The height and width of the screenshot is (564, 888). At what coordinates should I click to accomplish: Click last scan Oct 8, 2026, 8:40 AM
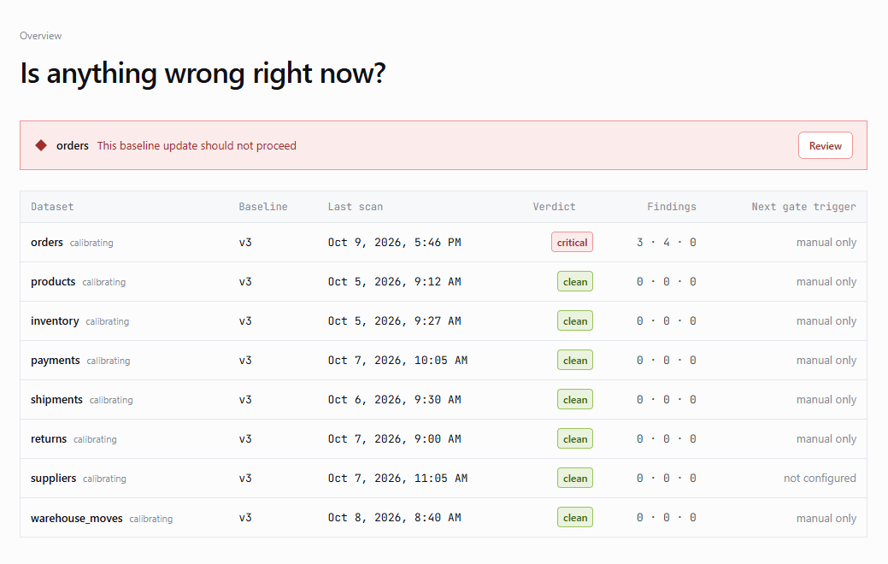pyautogui.click(x=394, y=518)
